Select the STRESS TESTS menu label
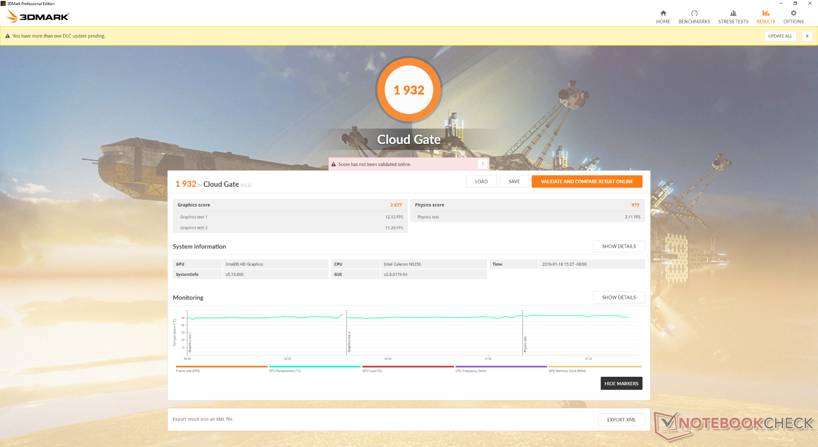 pos(733,22)
